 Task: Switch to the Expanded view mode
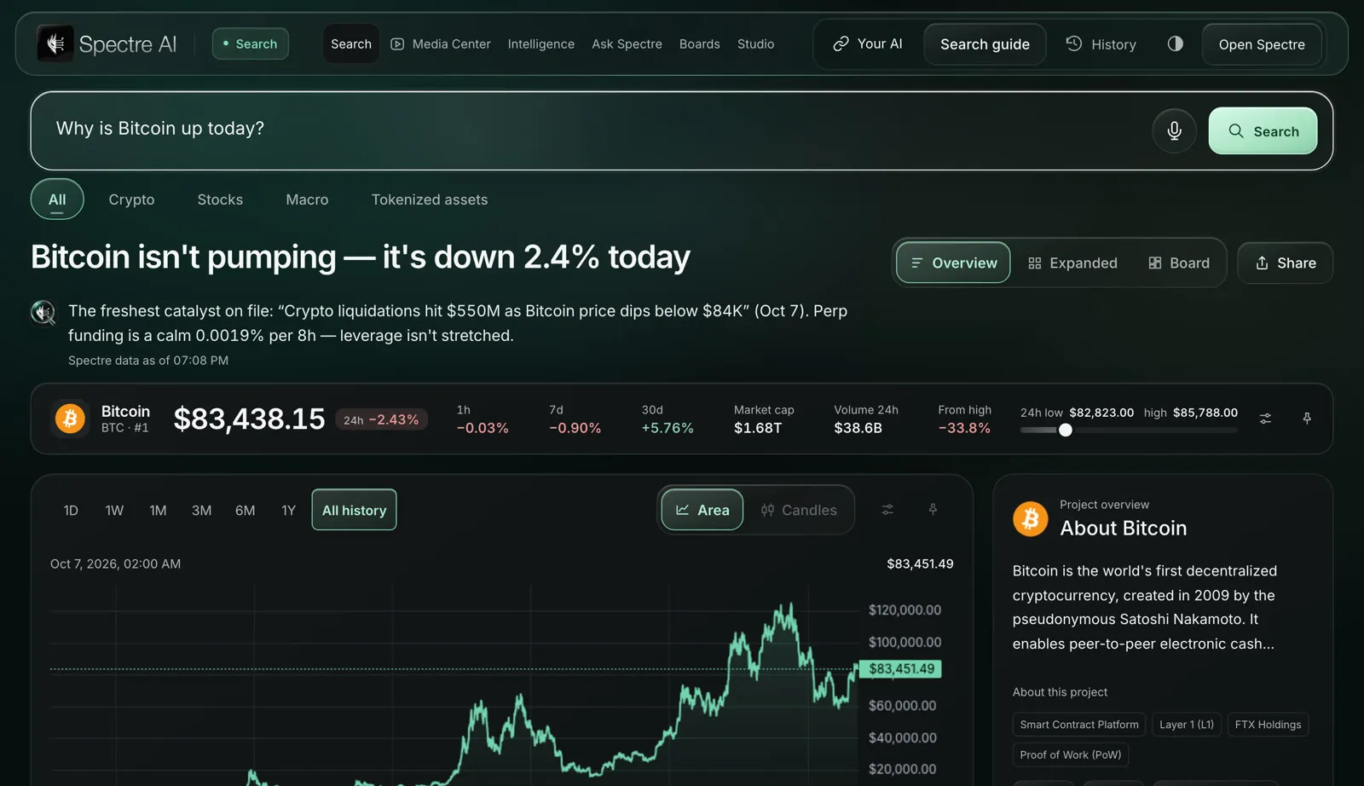[1072, 263]
